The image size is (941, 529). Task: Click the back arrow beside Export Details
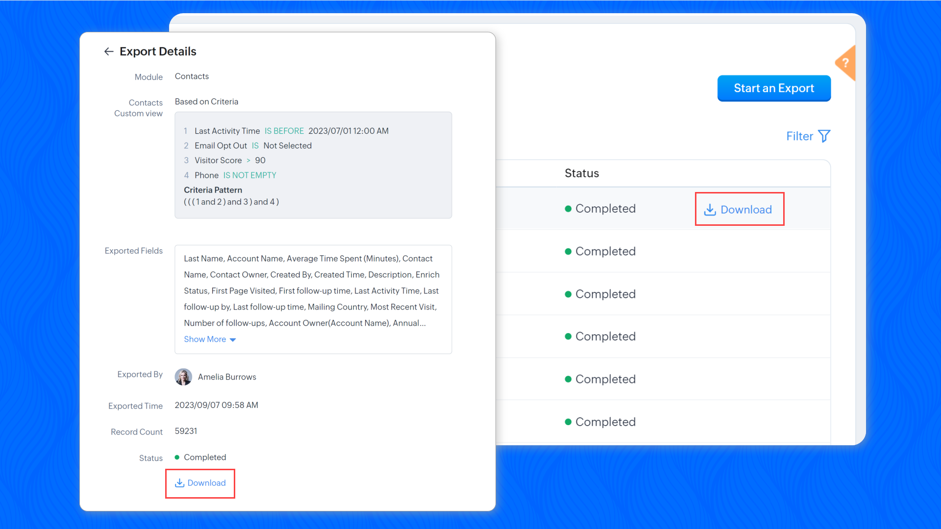(108, 51)
